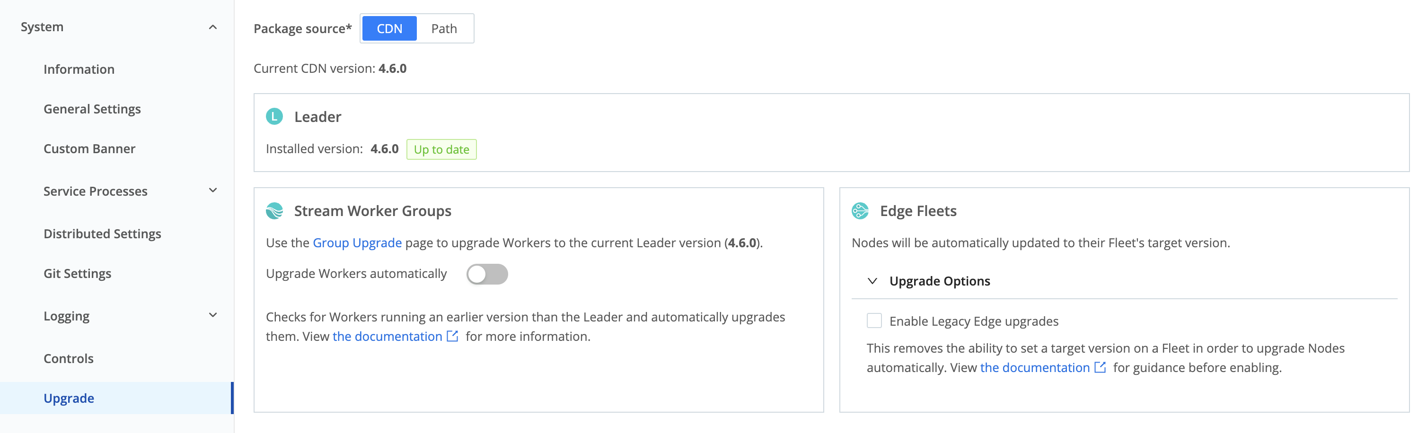The height and width of the screenshot is (433, 1427).
Task: Click the Leader "L" circle icon
Action: [x=274, y=116]
